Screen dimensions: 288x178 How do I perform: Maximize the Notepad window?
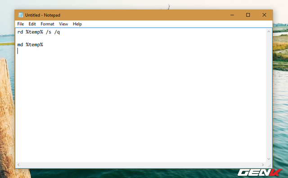tap(248, 15)
